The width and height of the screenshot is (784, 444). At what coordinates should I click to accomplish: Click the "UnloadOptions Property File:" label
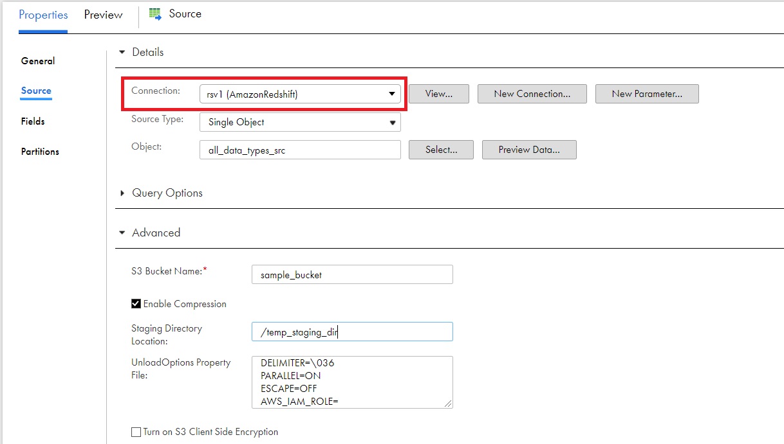point(181,369)
